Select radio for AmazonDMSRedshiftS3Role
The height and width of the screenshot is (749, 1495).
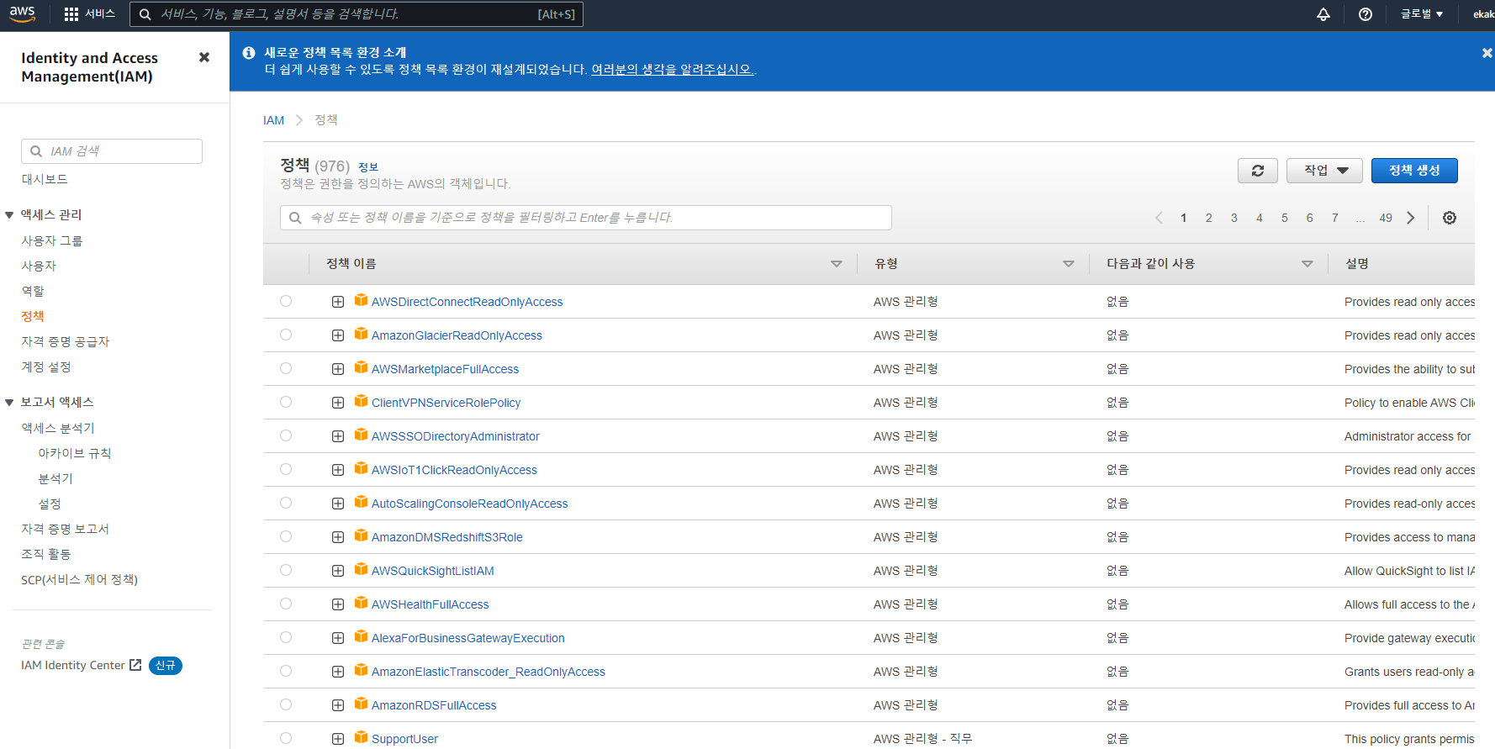286,536
